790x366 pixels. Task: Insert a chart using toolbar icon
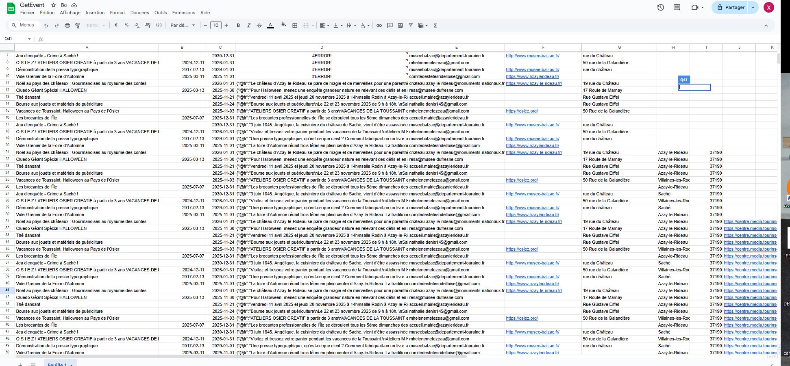coord(400,26)
